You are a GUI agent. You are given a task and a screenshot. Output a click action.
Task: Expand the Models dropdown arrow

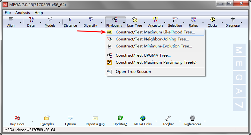pos(60,23)
